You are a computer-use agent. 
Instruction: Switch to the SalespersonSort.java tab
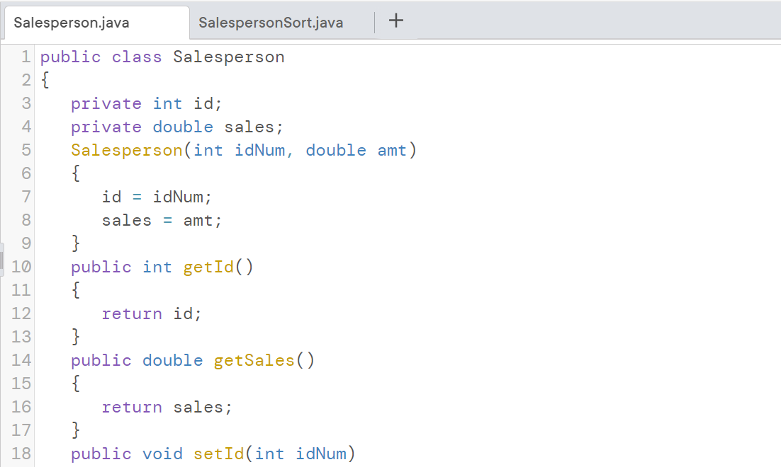271,23
